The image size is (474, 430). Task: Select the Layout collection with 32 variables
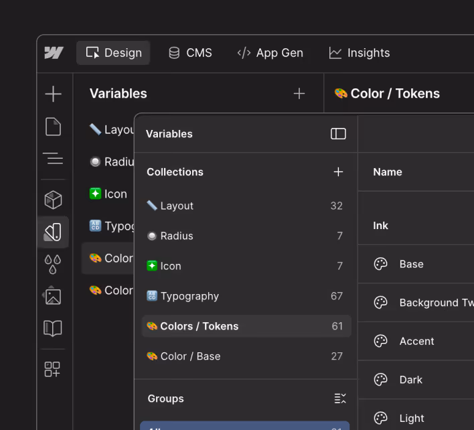246,206
